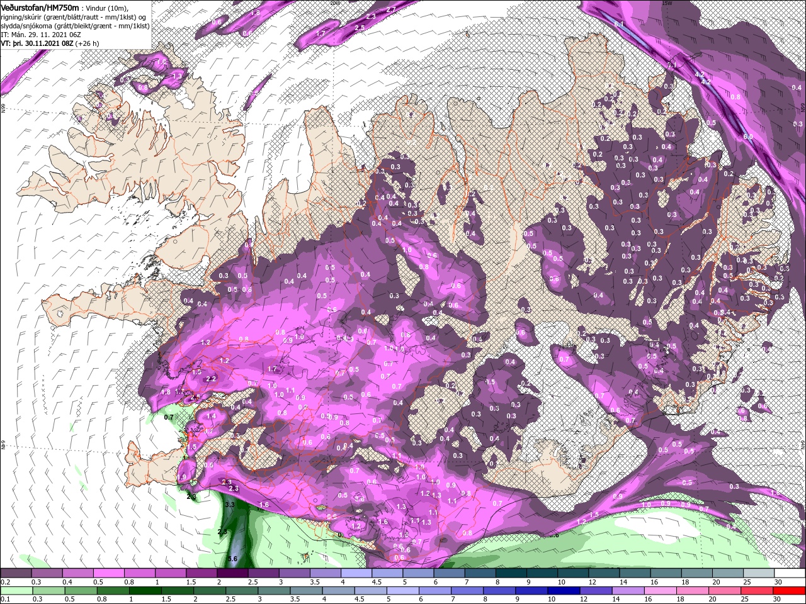Pick the lower legend swatch labeled 12

596,591
